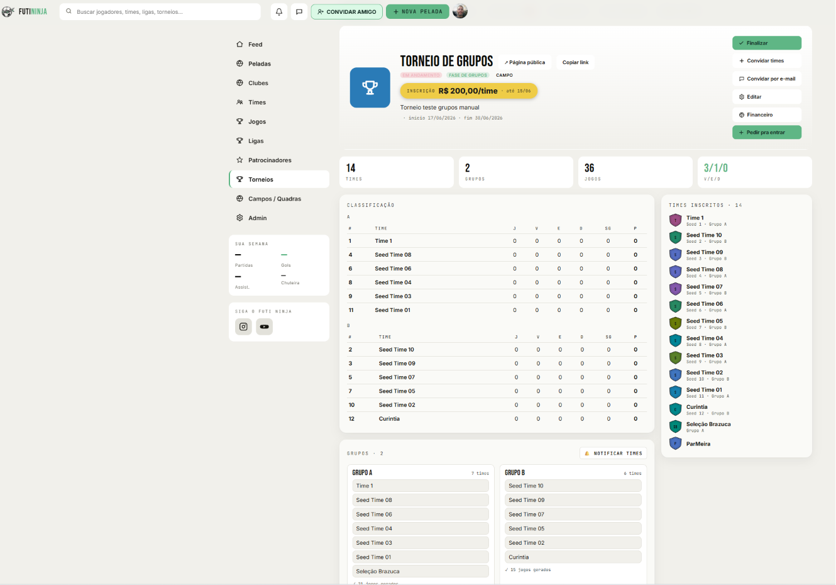Open FutiNinja YouTube icon
The height and width of the screenshot is (585, 836).
click(265, 326)
